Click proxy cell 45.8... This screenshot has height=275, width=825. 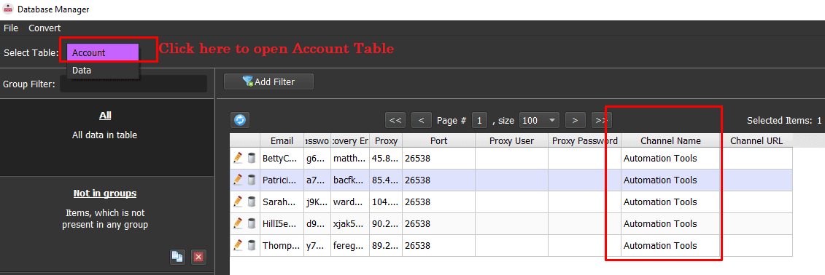point(386,158)
